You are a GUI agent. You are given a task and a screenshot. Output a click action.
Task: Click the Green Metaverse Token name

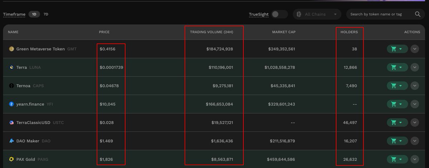(x=41, y=49)
